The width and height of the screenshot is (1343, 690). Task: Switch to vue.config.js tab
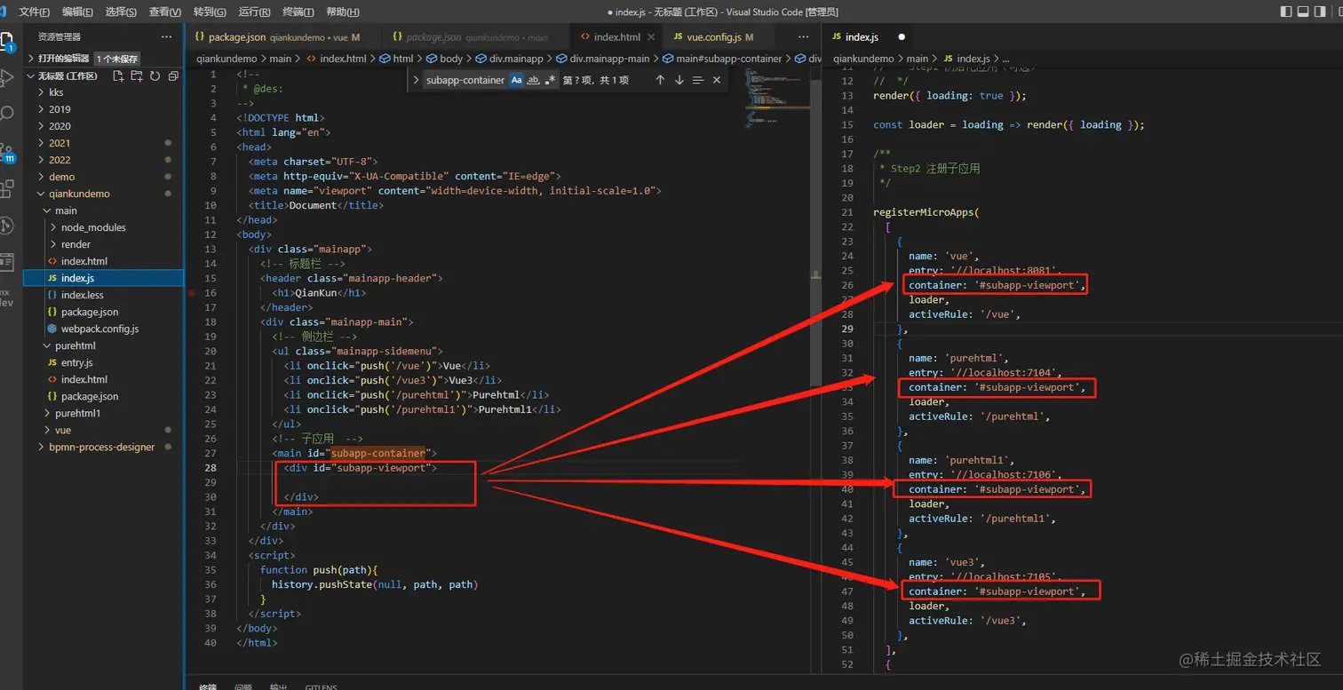pos(719,37)
